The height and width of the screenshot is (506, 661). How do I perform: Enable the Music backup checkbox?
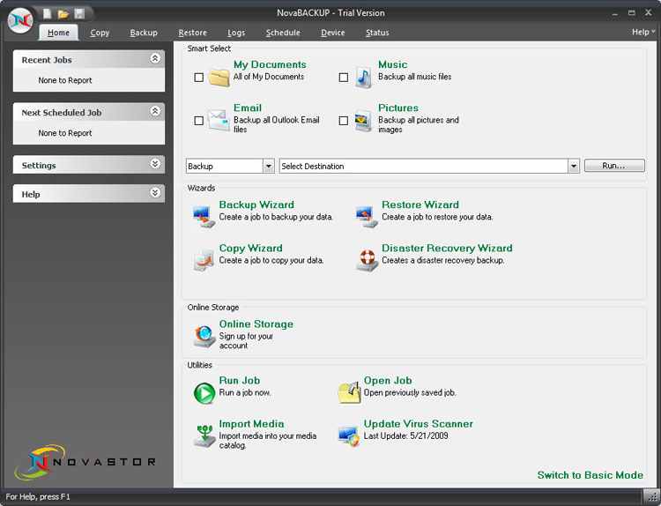[x=344, y=78]
